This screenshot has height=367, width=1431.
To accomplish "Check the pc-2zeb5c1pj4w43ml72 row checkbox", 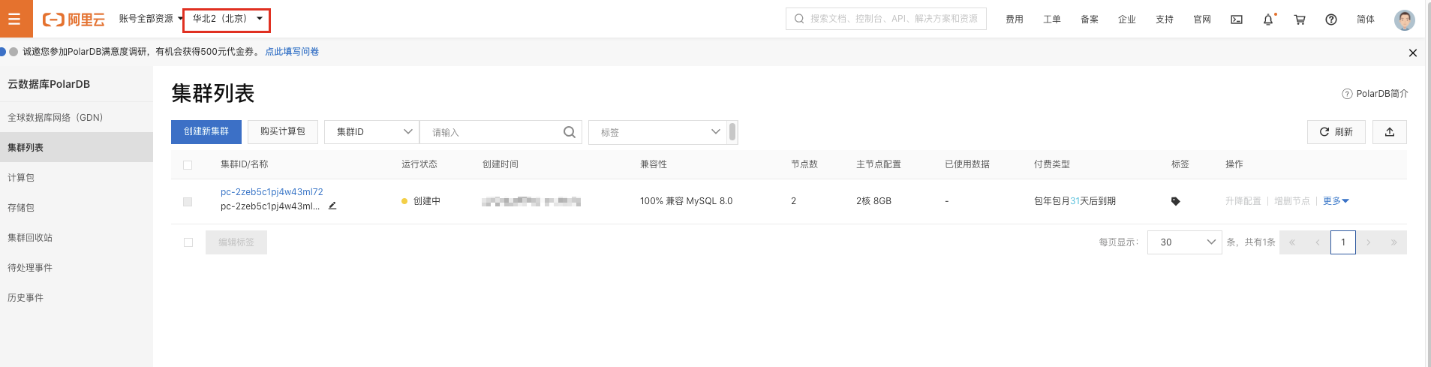I will pyautogui.click(x=188, y=202).
